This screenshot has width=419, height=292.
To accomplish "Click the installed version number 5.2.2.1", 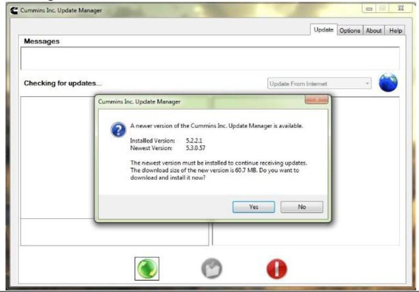I will click(194, 140).
